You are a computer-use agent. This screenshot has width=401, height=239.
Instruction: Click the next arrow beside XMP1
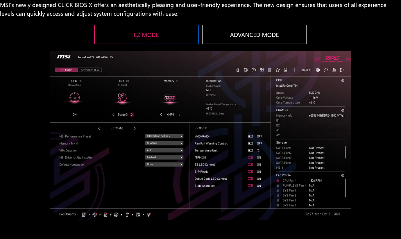(179, 115)
